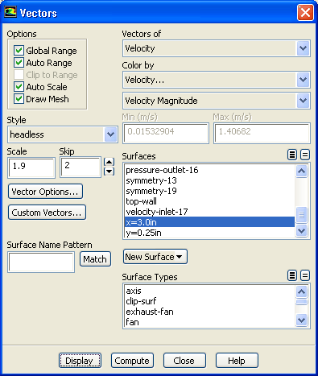Select fan in Surface Types list
Viewport: 318px width, 376px height.
pos(209,322)
